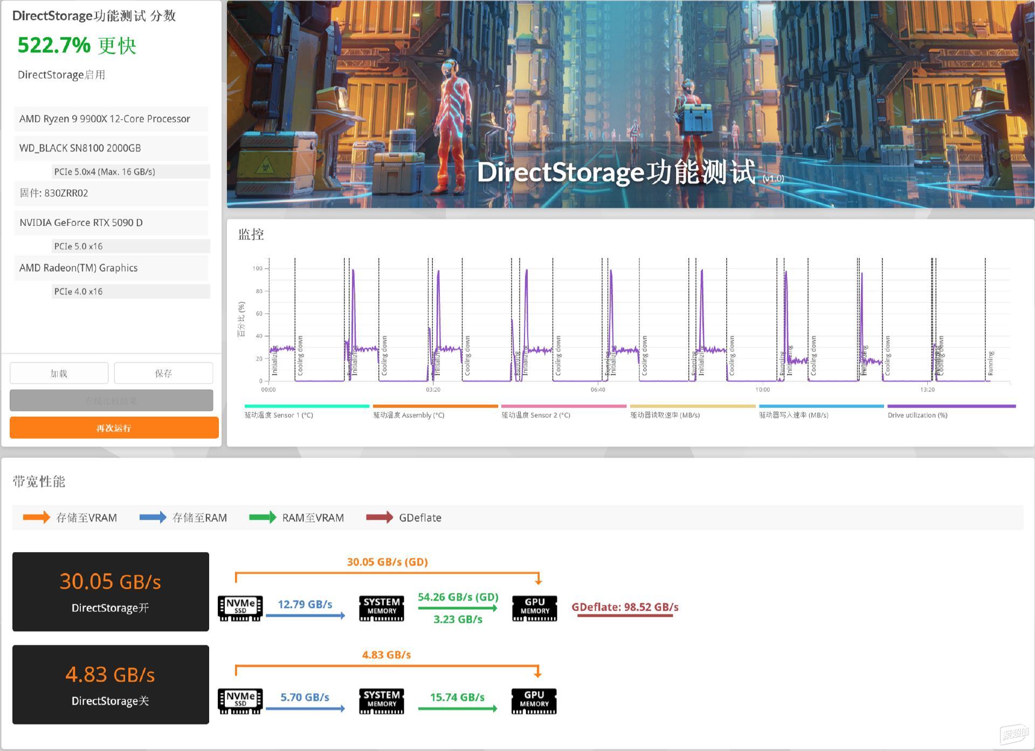Toggle 驱动温度 Sensor 2 legend line
Screen dimensions: 1035x751
564,406
